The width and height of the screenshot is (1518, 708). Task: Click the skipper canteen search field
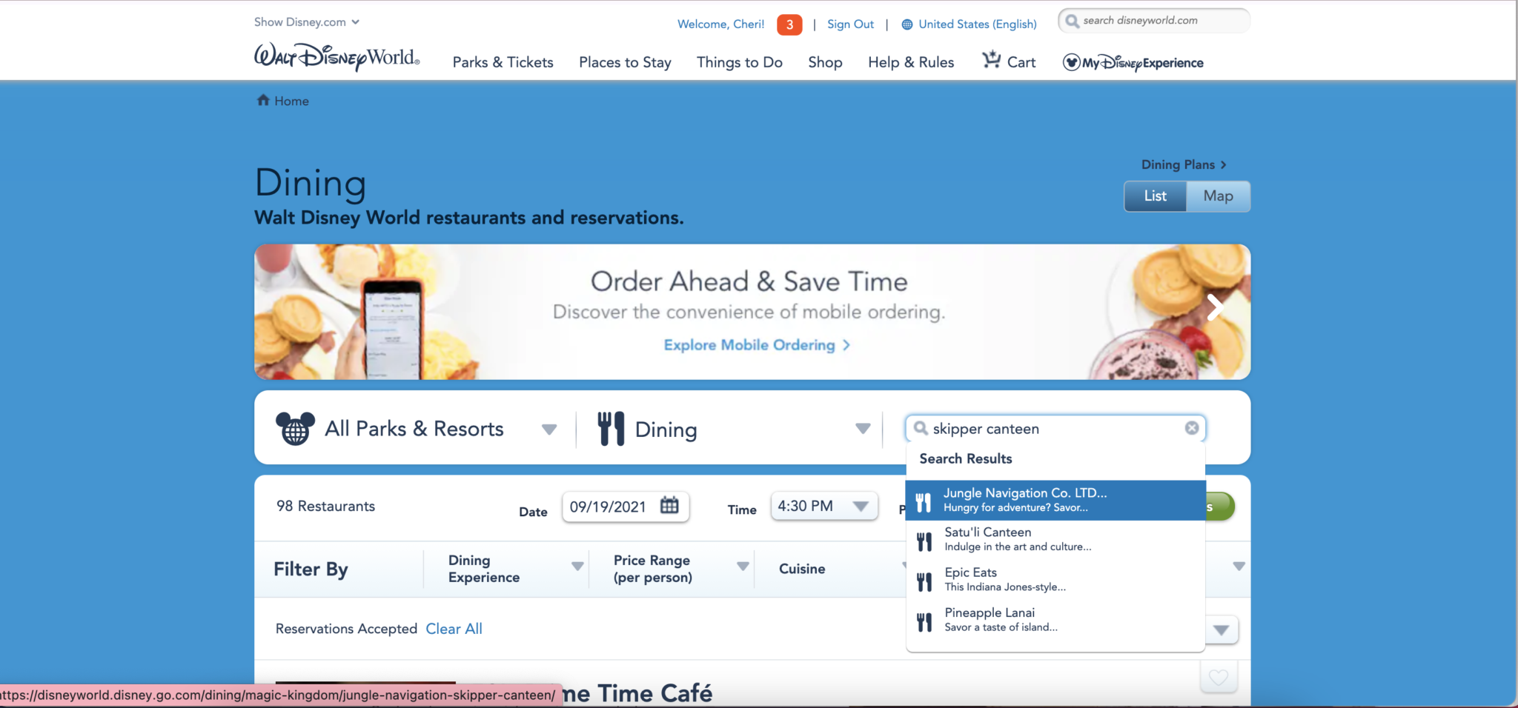(x=1055, y=428)
